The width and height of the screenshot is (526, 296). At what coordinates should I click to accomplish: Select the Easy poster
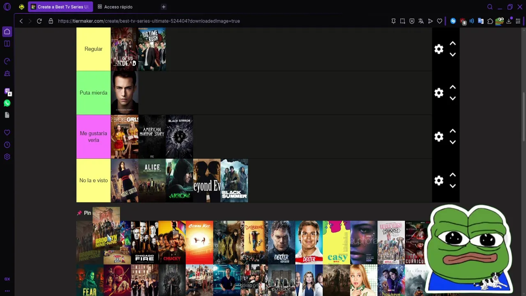coord(336,243)
